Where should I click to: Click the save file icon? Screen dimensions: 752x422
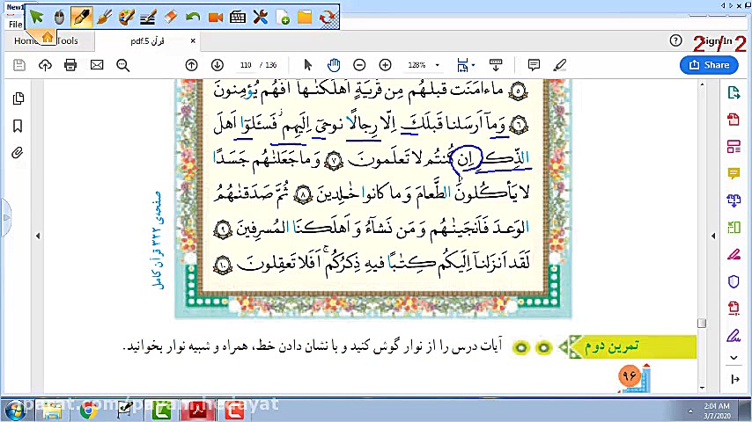(19, 65)
